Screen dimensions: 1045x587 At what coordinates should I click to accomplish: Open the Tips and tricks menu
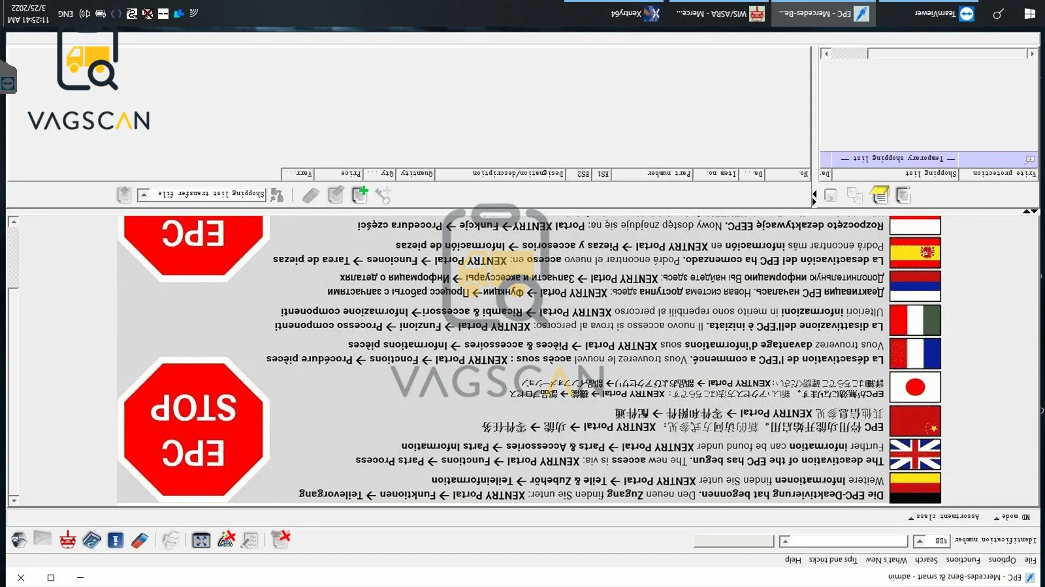point(833,560)
